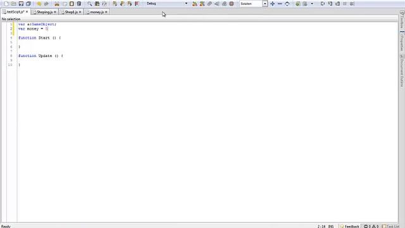Switch to the Shop1.js tab
The height and width of the screenshot is (228, 405).
click(71, 12)
